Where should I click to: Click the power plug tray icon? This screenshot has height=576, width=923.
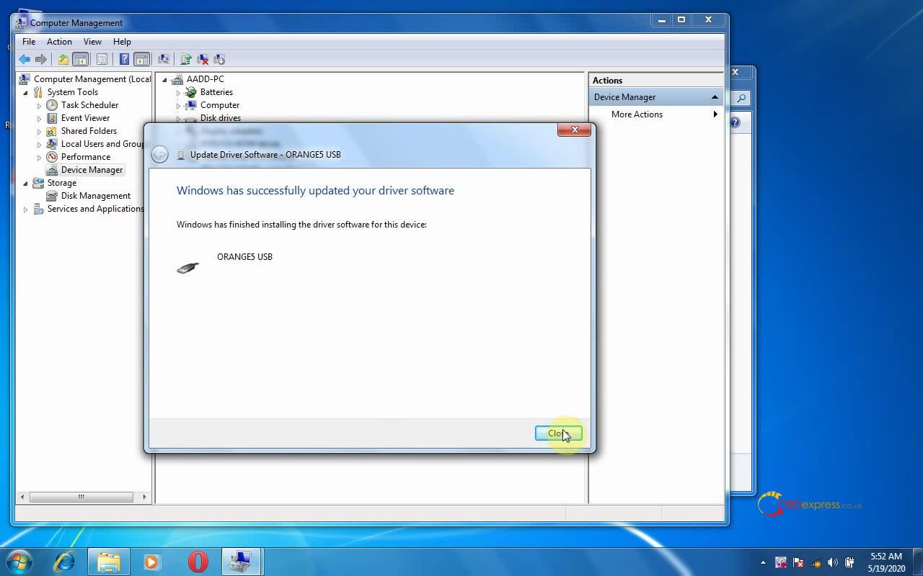coord(850,562)
